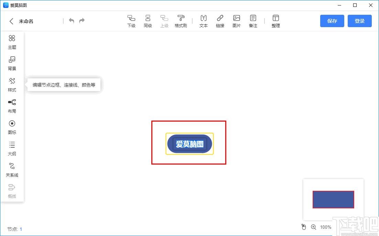The image size is (379, 236).
Task: Expand the 图标 icon library
Action: point(12,127)
